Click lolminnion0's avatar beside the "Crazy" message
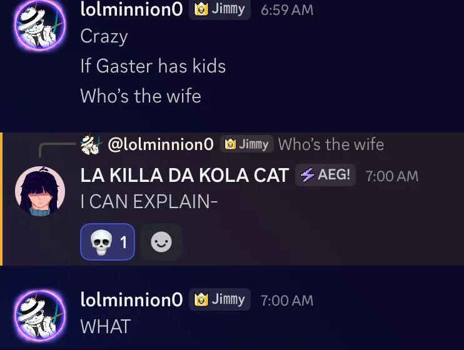The width and height of the screenshot is (464, 350). point(39,24)
